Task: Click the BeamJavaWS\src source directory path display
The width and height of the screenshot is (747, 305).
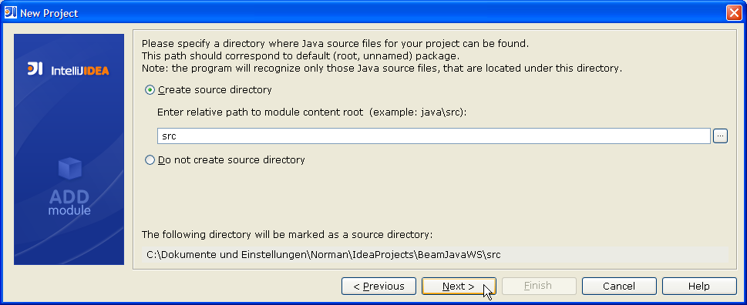Action: (436, 255)
